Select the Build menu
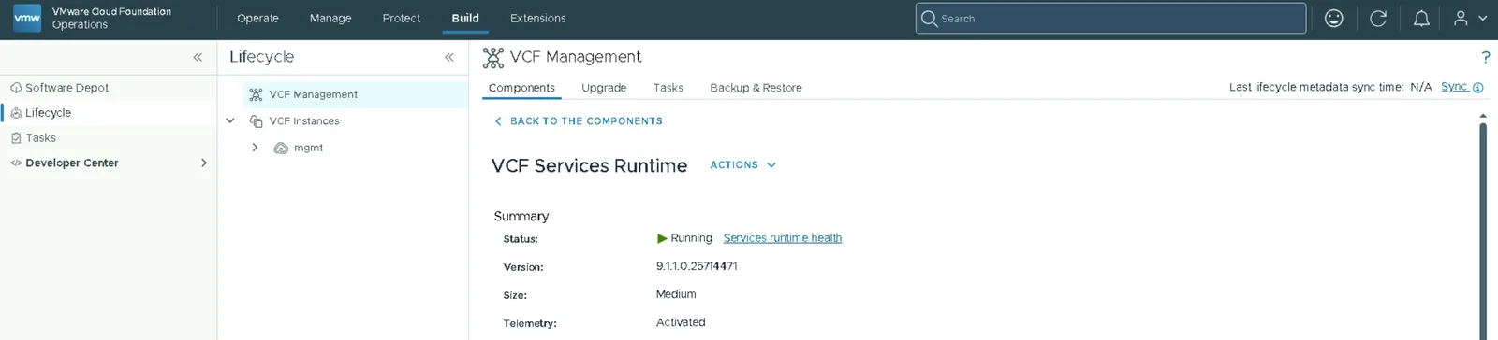The width and height of the screenshot is (1498, 340). [465, 19]
